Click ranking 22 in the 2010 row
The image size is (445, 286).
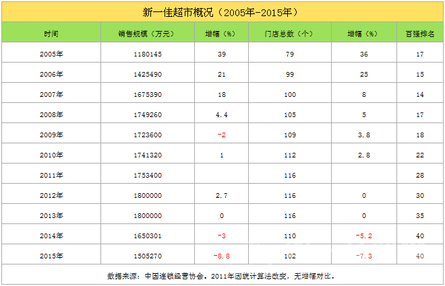point(420,155)
